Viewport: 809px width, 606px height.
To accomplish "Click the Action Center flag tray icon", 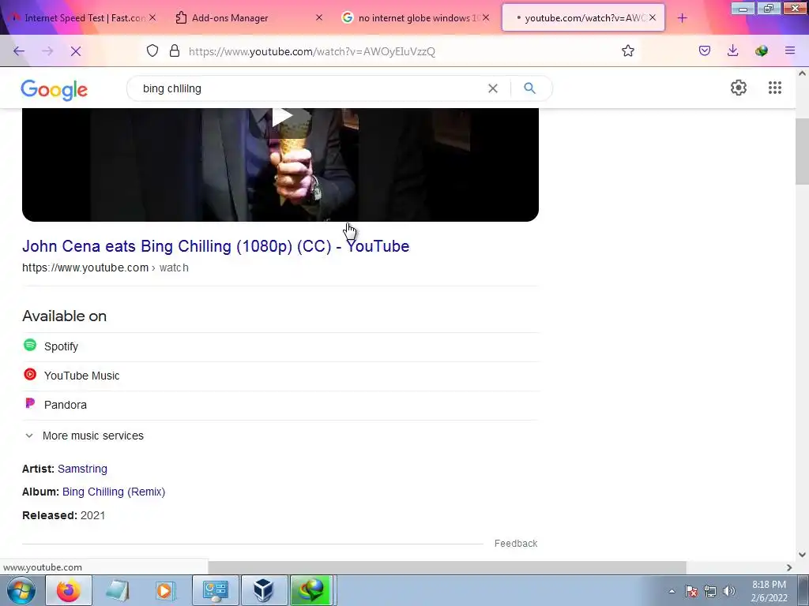I will point(691,591).
